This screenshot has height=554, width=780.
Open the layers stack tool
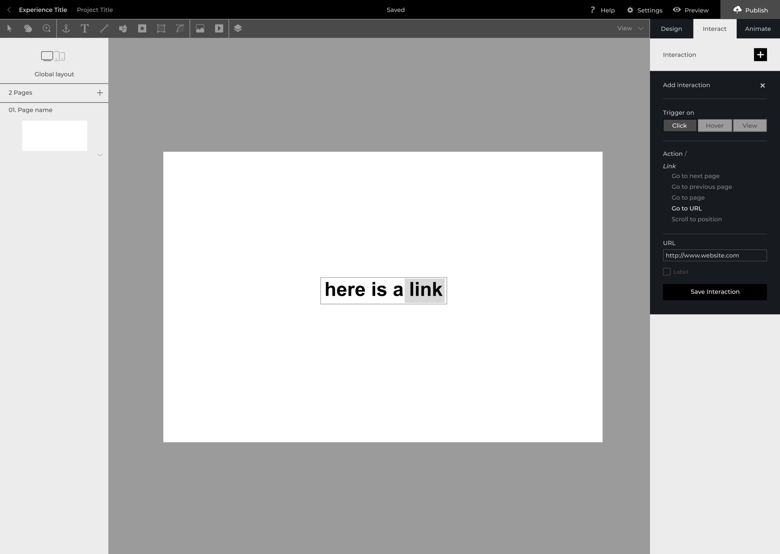(238, 28)
